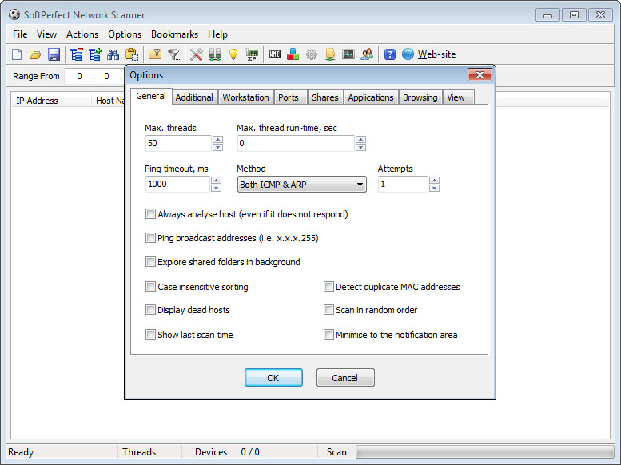Enable Case insensitive sorting
The width and height of the screenshot is (621, 465).
pyautogui.click(x=150, y=286)
